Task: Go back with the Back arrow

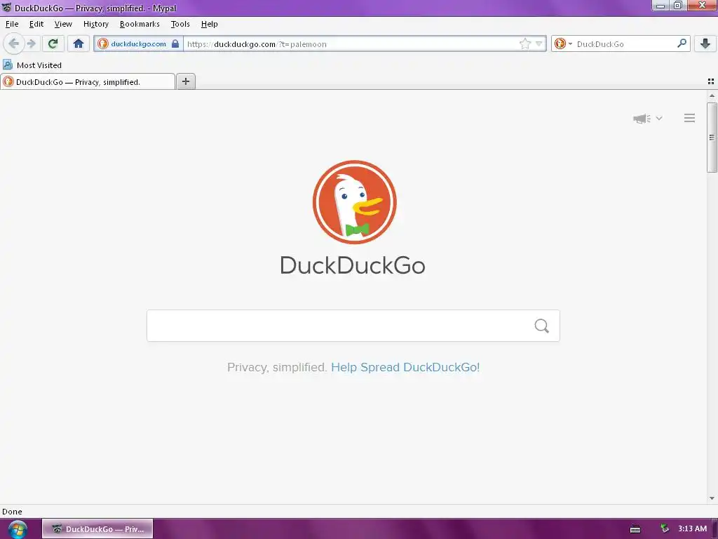Action: tap(14, 44)
